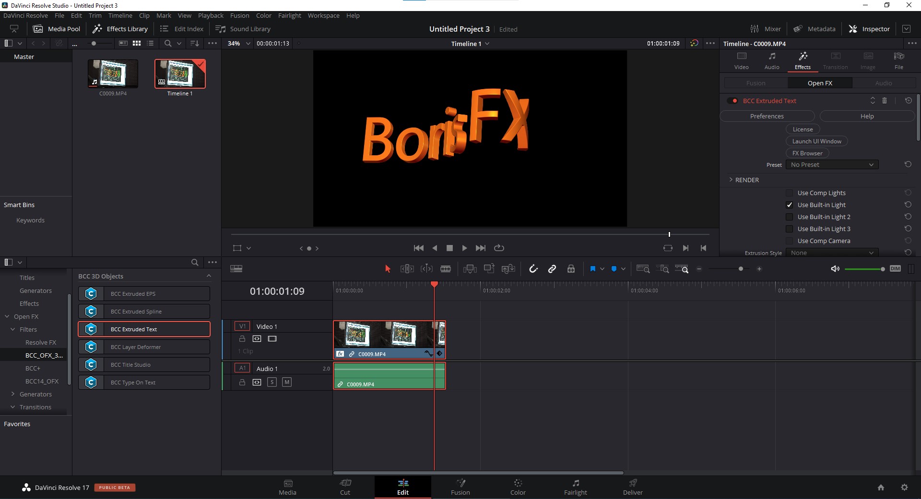The height and width of the screenshot is (499, 921).
Task: Open the Preset dropdown
Action: point(832,165)
